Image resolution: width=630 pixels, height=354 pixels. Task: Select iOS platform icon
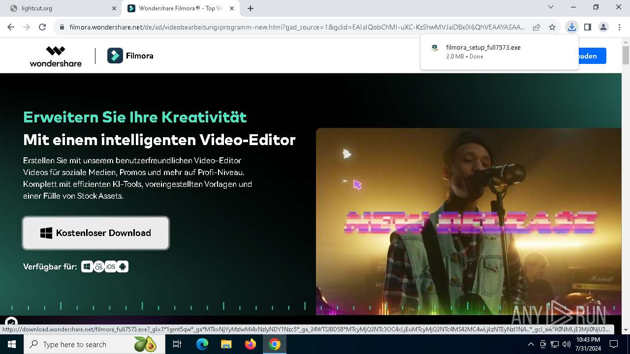111,266
